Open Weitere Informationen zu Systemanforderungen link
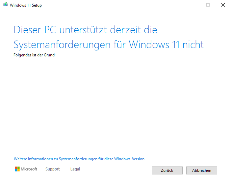The width and height of the screenshot is (231, 183). coord(79,159)
